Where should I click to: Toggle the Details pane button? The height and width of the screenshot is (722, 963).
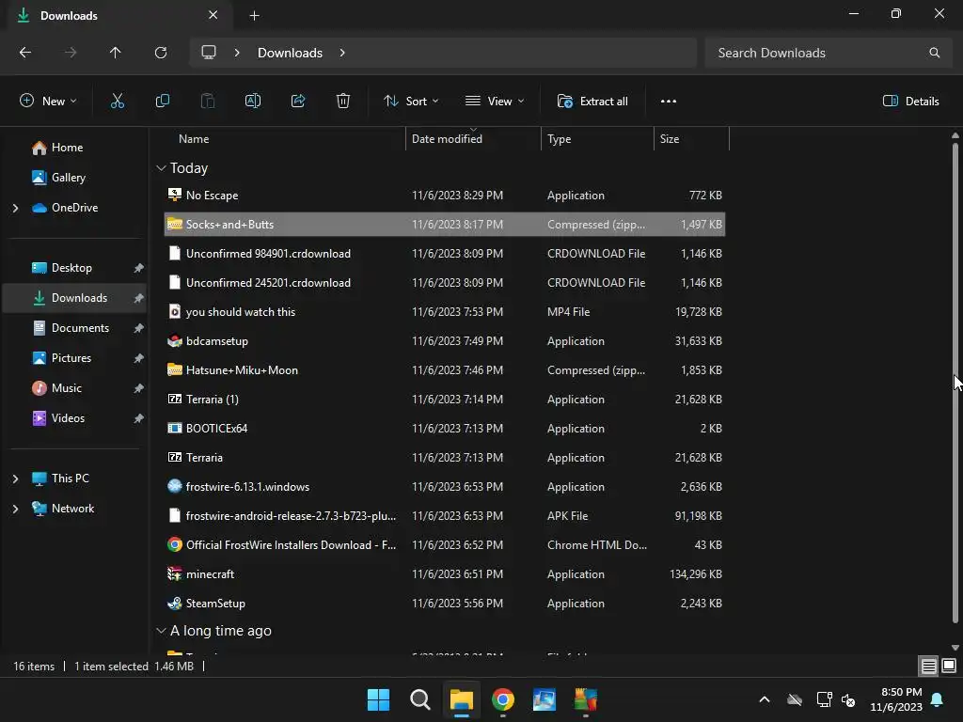click(x=910, y=102)
